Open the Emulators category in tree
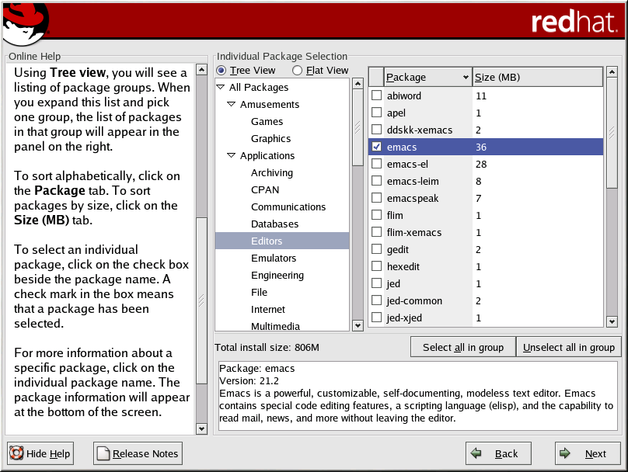This screenshot has width=628, height=472. 274,259
